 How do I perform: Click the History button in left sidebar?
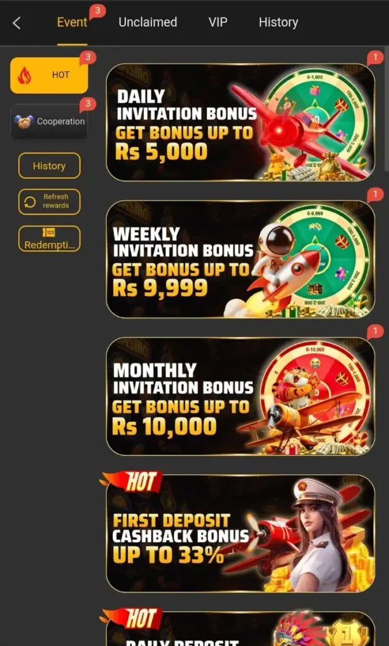[49, 166]
